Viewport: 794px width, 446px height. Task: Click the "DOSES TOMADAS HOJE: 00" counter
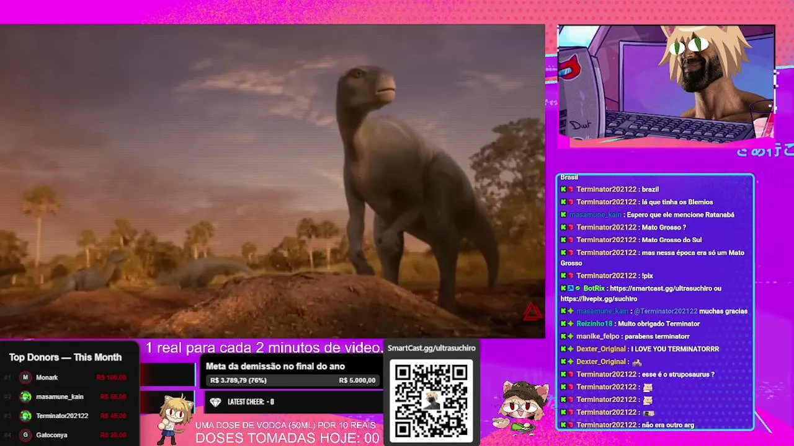(287, 438)
